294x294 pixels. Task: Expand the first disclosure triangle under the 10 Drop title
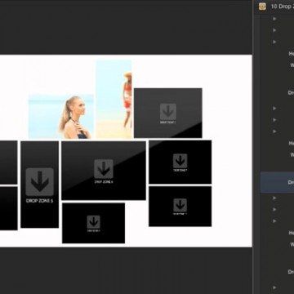click(274, 19)
